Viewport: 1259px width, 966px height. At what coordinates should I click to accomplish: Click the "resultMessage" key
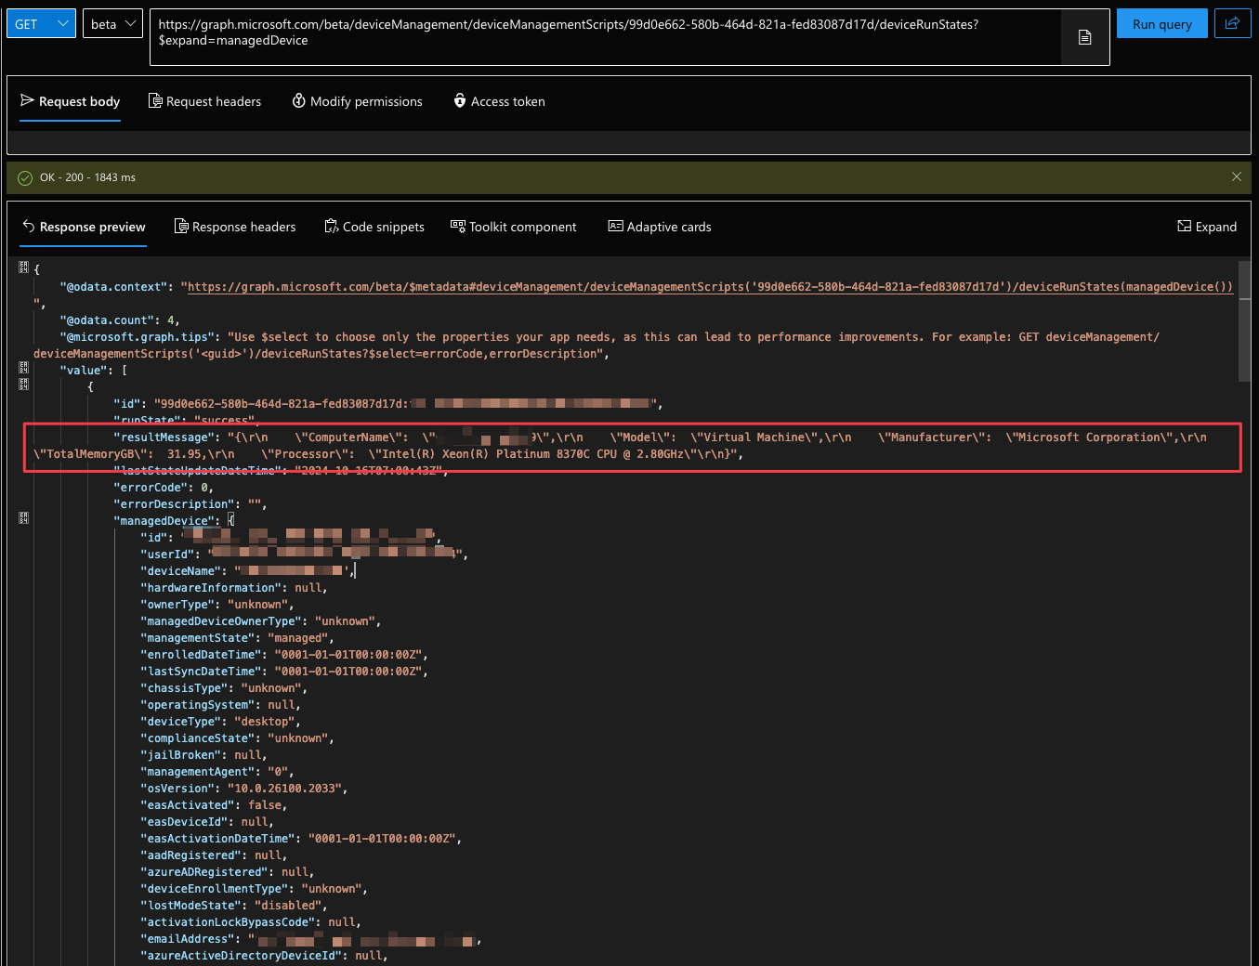[x=164, y=437]
